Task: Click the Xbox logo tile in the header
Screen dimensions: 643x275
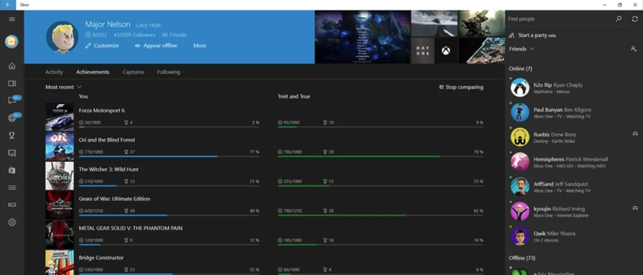Action: point(446,51)
